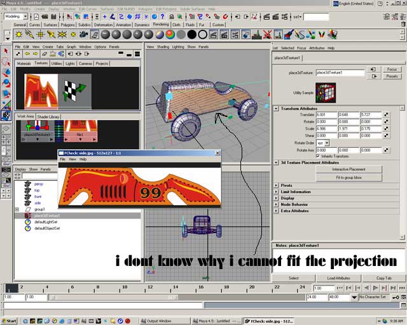This screenshot has width=407, height=325.
Task: Create a directional light from the shelf
Action: 30,34
